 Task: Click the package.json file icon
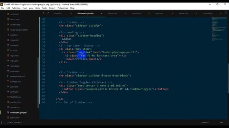coord(8,81)
